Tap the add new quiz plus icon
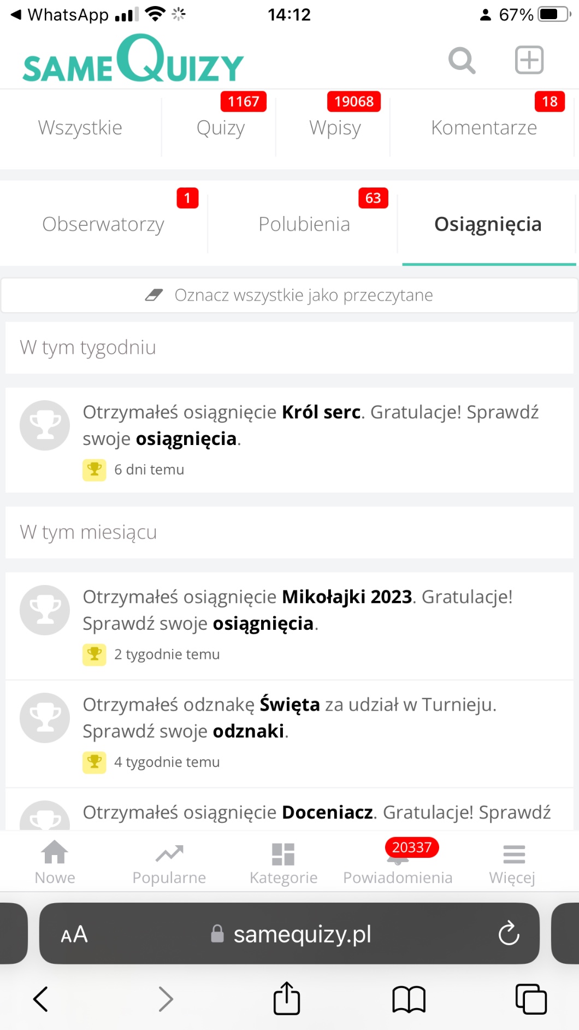 click(529, 60)
